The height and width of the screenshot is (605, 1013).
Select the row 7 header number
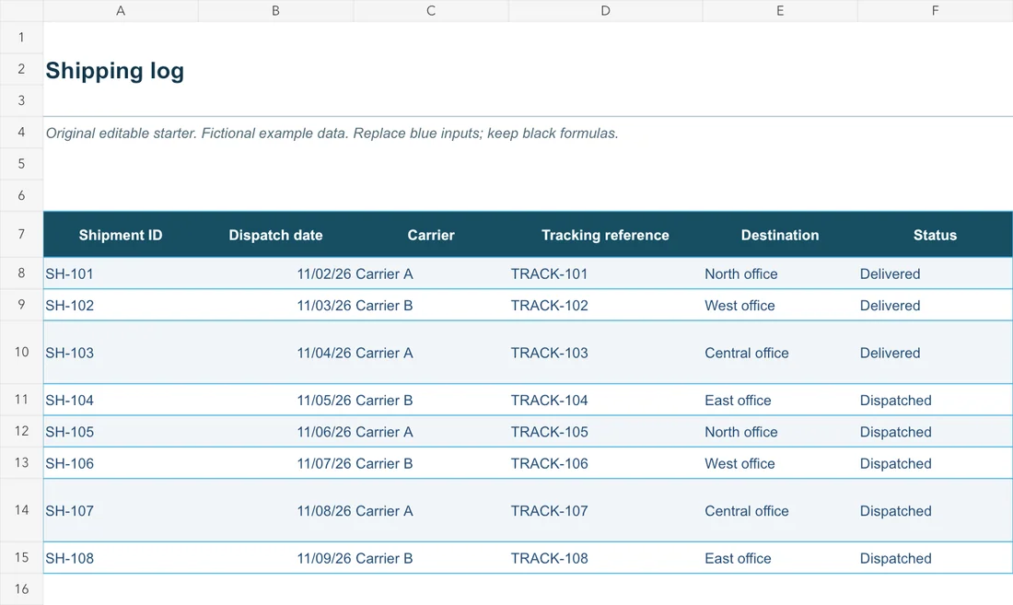coord(21,235)
